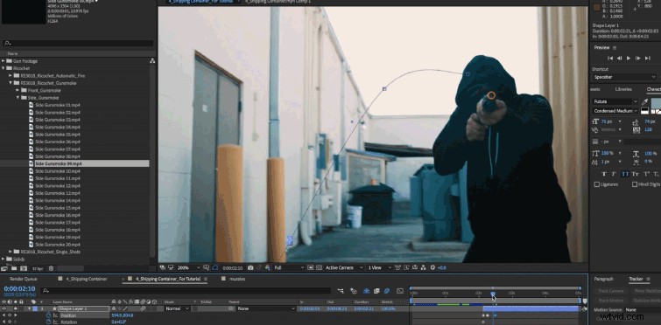Reset exposure icon in viewer footer
This screenshot has width=661, height=325.
[x=432, y=267]
